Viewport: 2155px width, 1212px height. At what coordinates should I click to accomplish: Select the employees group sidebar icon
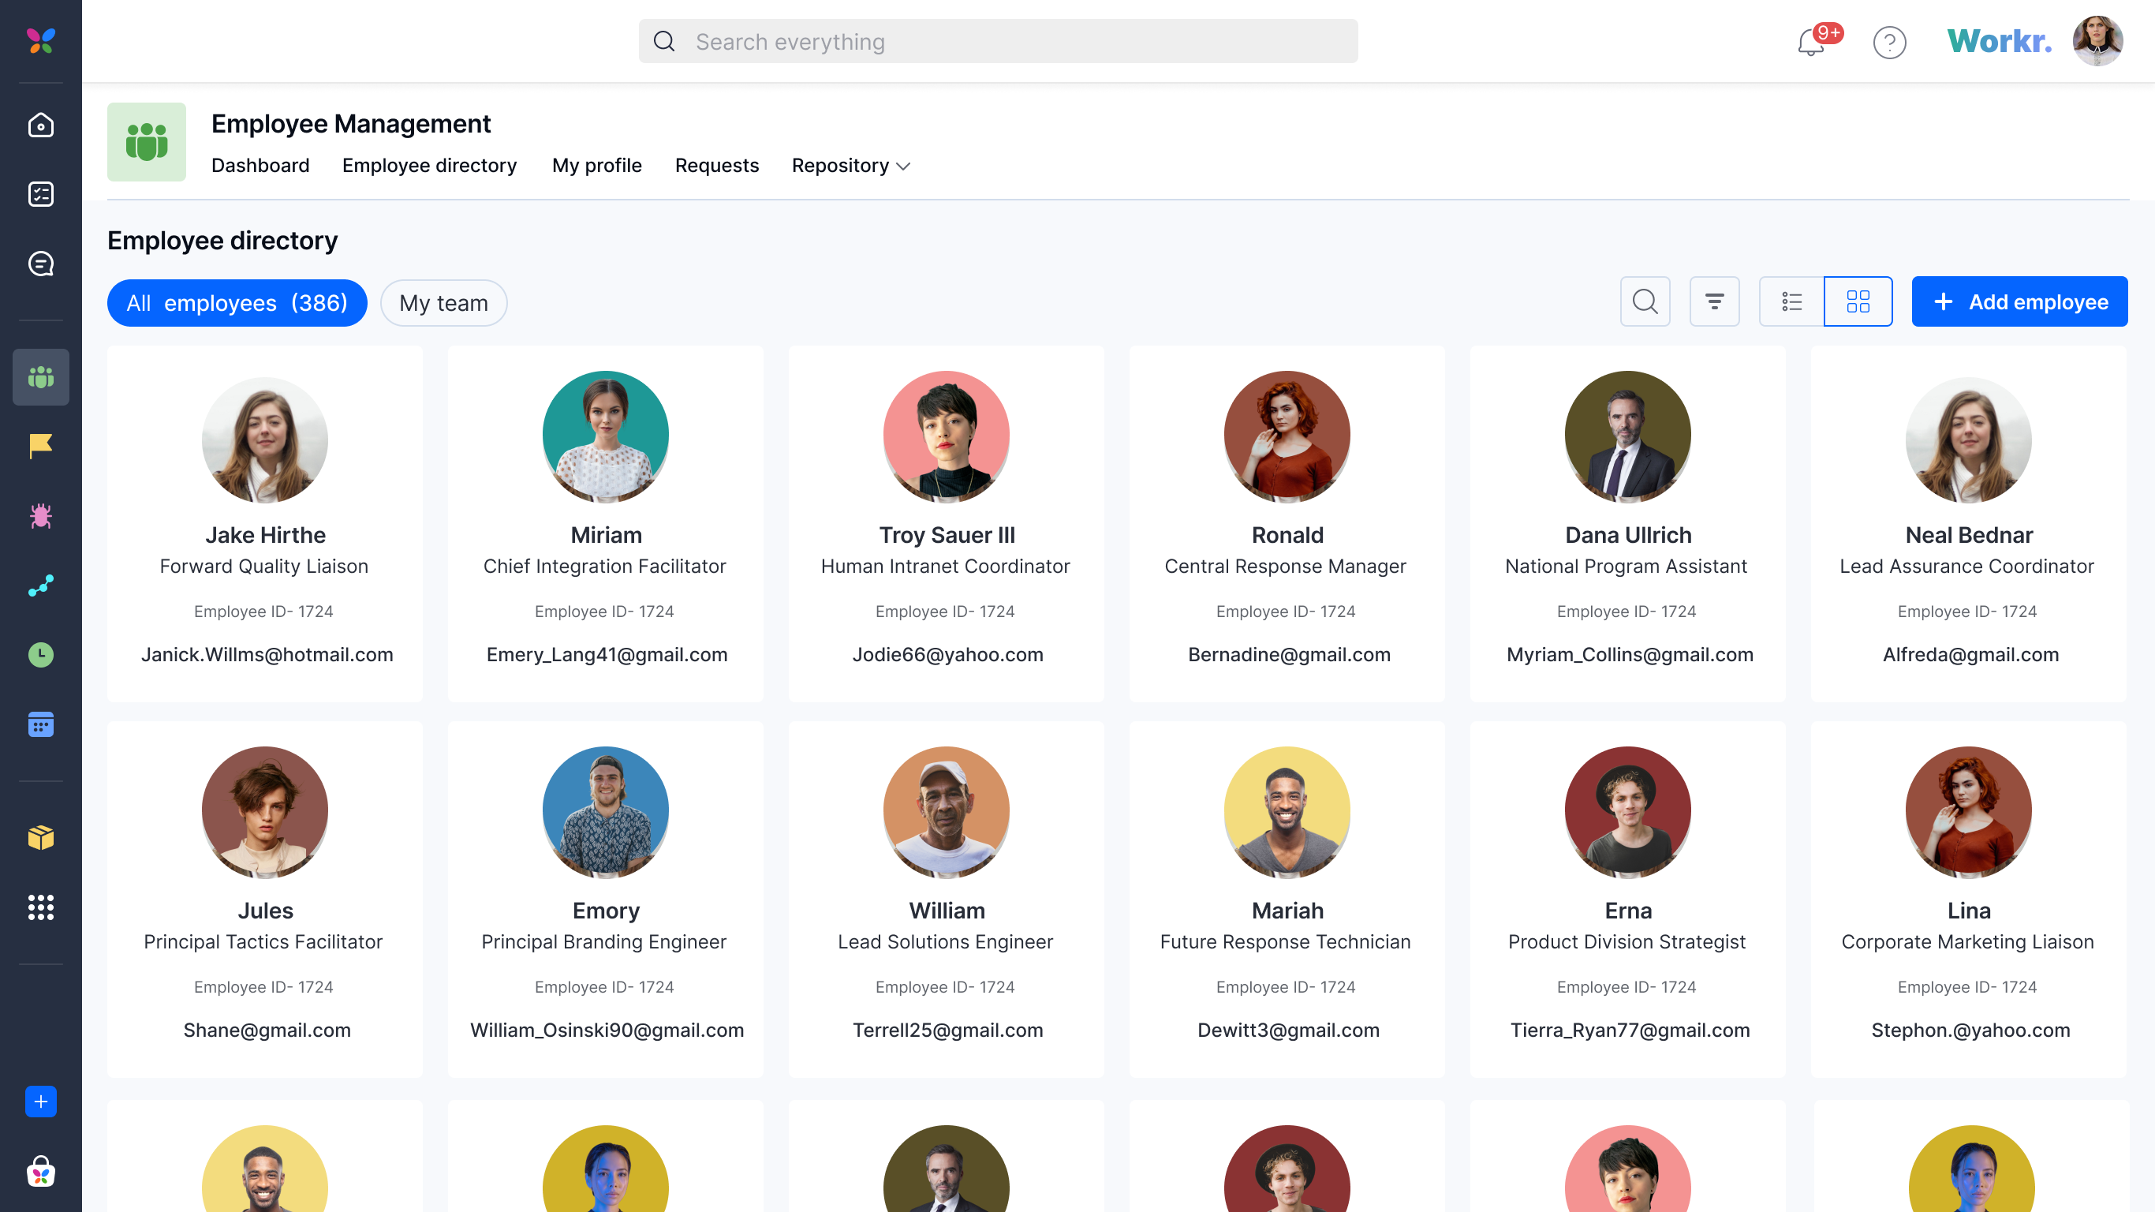click(40, 376)
